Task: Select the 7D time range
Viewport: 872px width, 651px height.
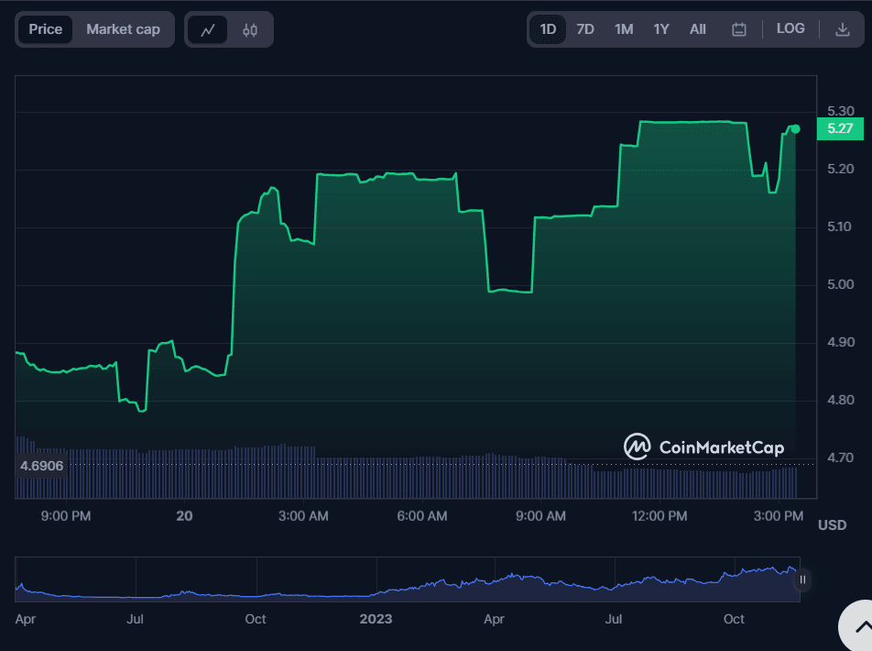Action: click(x=585, y=29)
